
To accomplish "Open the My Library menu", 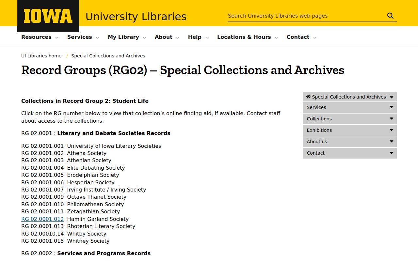I will tap(123, 37).
